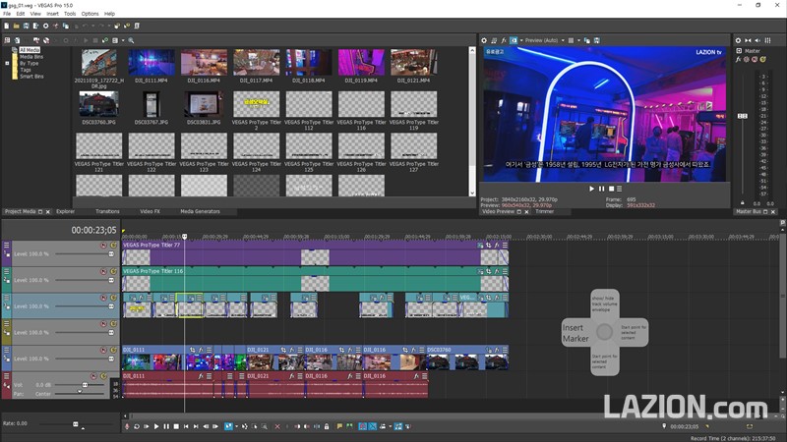Open the Insert menu
787x442 pixels.
(53, 14)
